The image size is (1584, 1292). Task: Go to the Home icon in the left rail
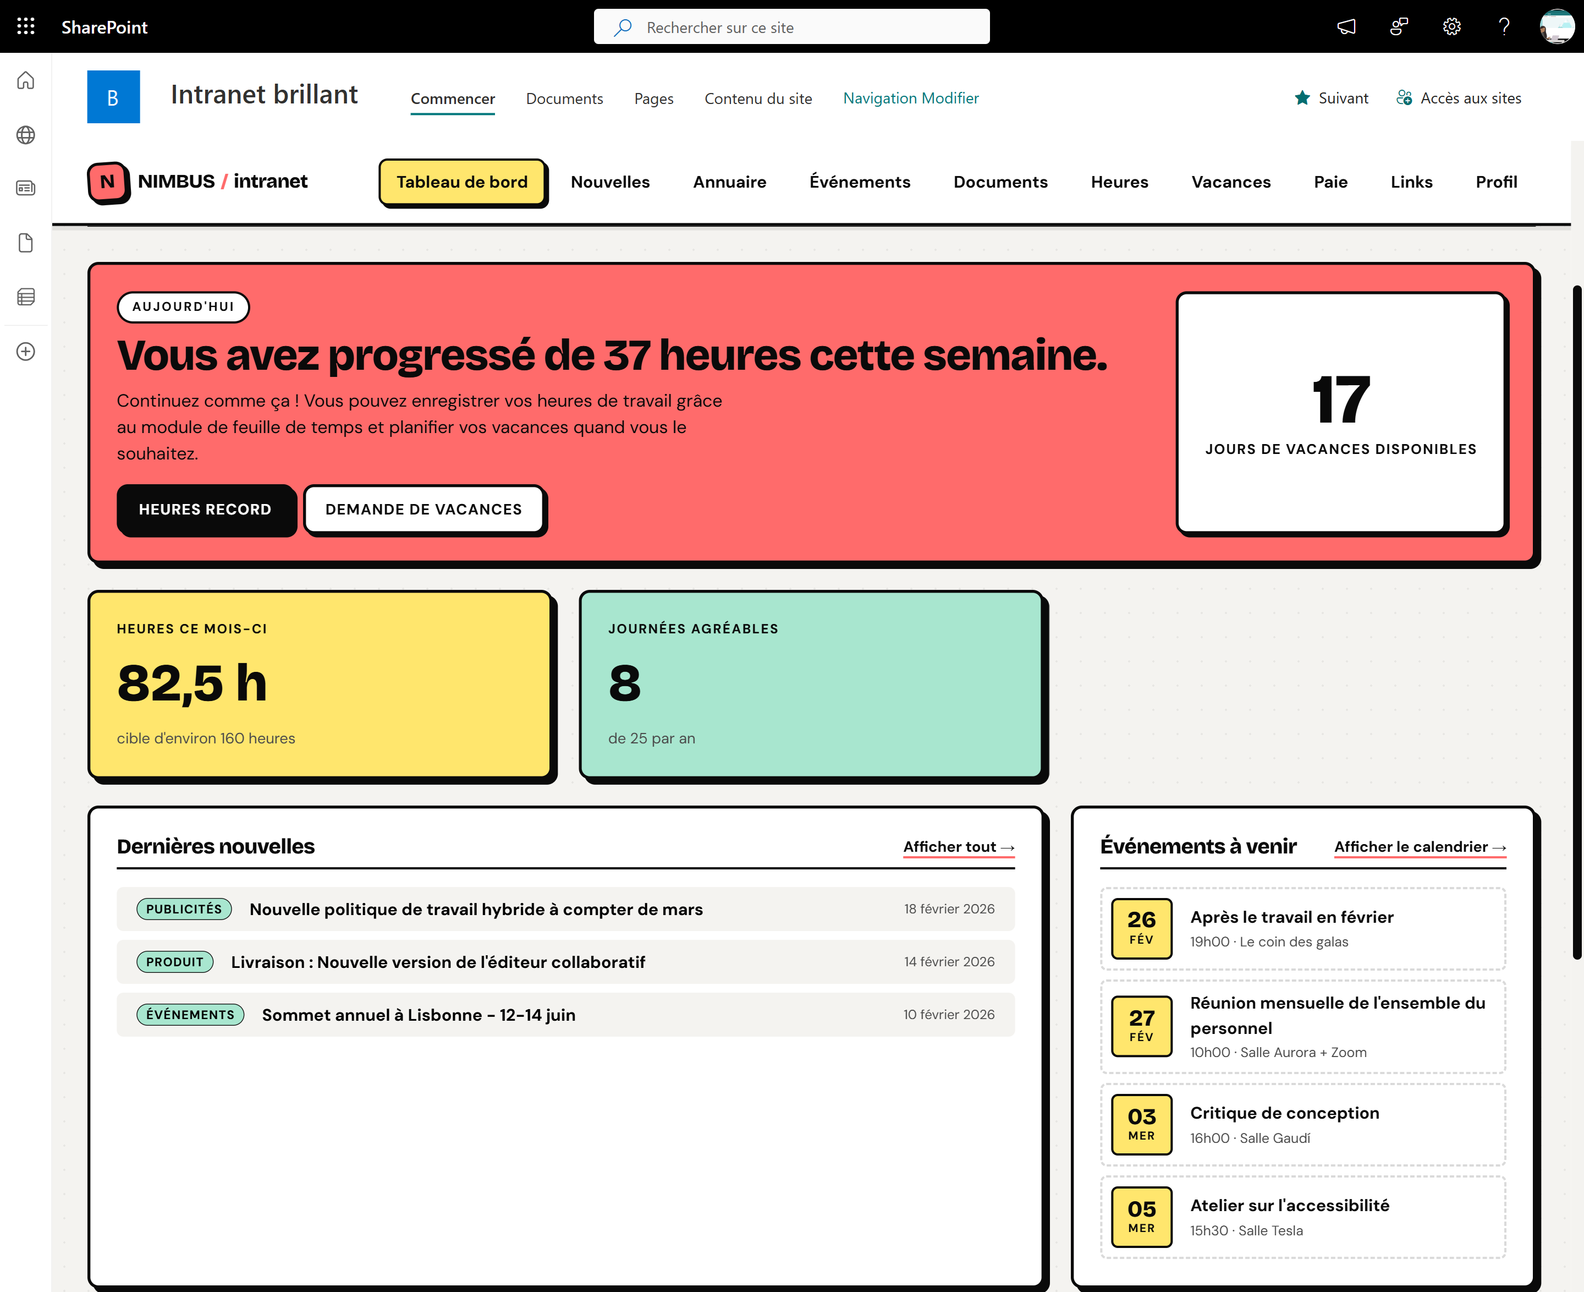pos(26,80)
